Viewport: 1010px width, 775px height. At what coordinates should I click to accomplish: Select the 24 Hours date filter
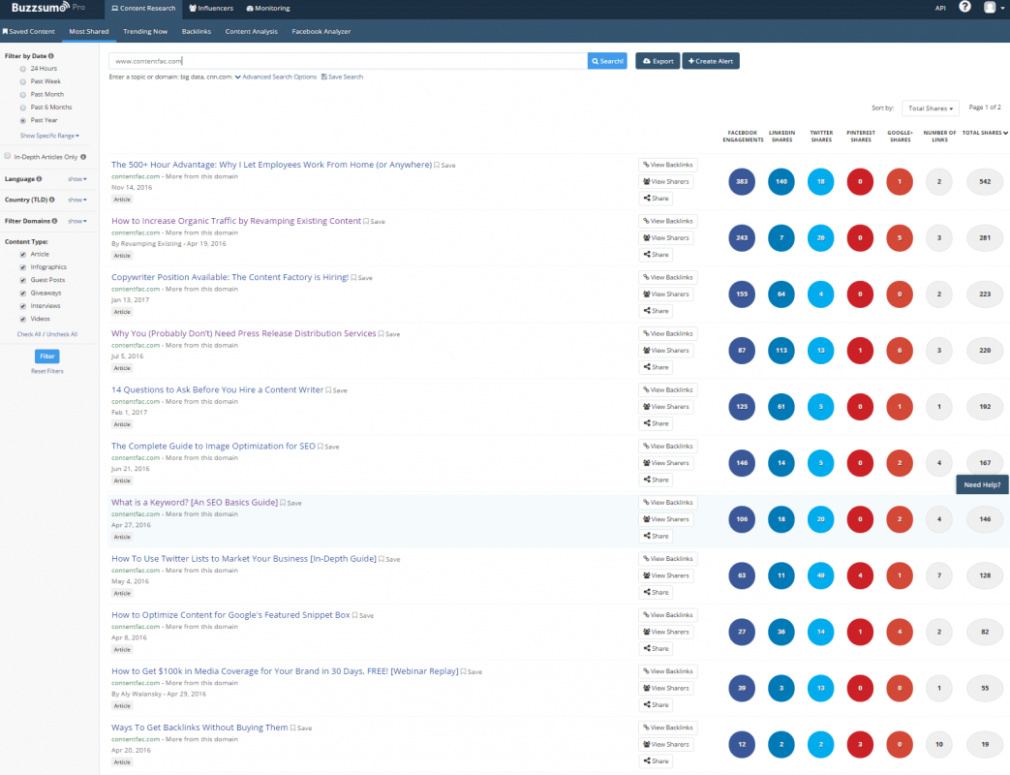[x=23, y=69]
